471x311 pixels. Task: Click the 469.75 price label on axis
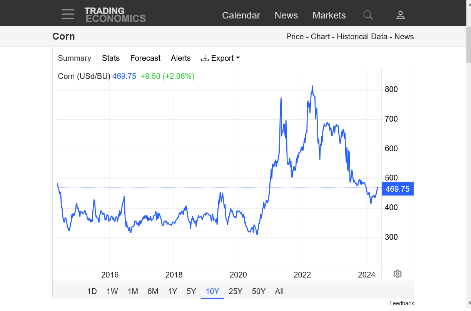[x=397, y=189]
